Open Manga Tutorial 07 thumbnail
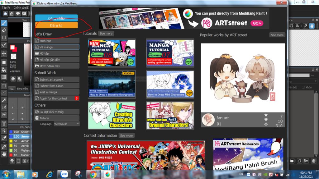The image size is (319, 179). point(170,53)
